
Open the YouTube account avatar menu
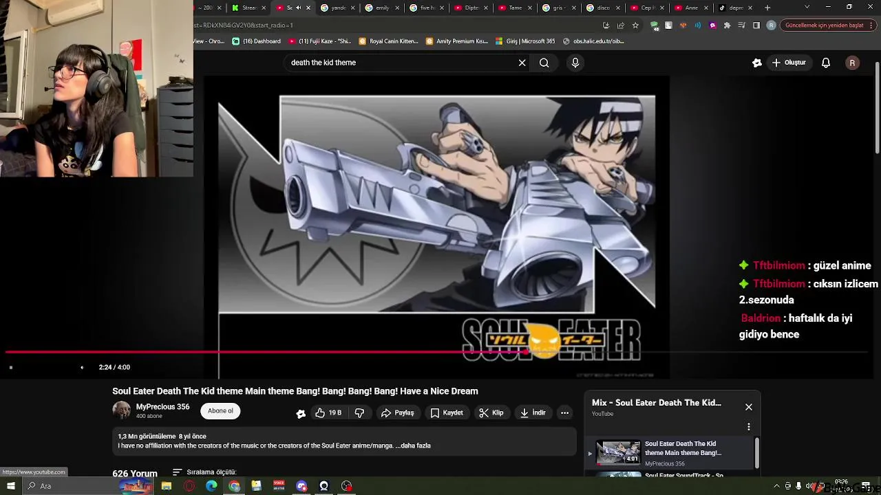(852, 63)
